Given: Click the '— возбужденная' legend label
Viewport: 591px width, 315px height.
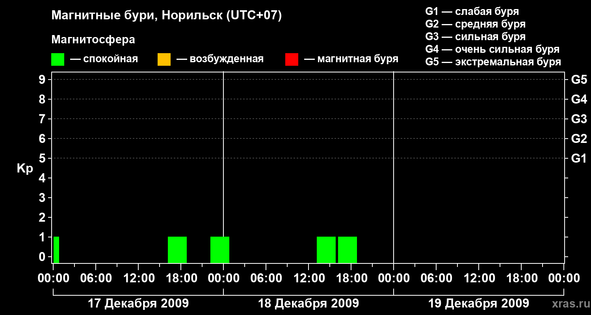Looking at the screenshot, I should pos(220,59).
